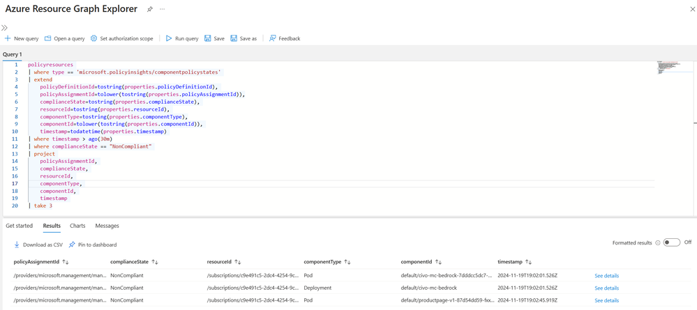Sort by timestamp column arrows
697x310 pixels.
click(x=529, y=262)
